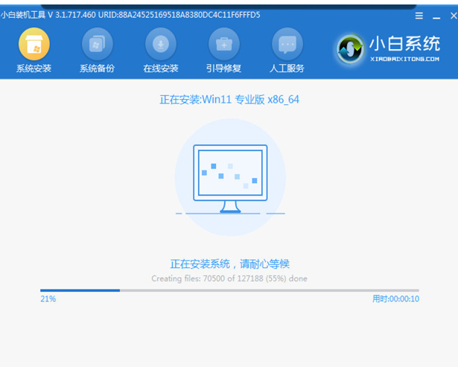
Task: Select the 在线安装 download icon
Action: click(160, 44)
